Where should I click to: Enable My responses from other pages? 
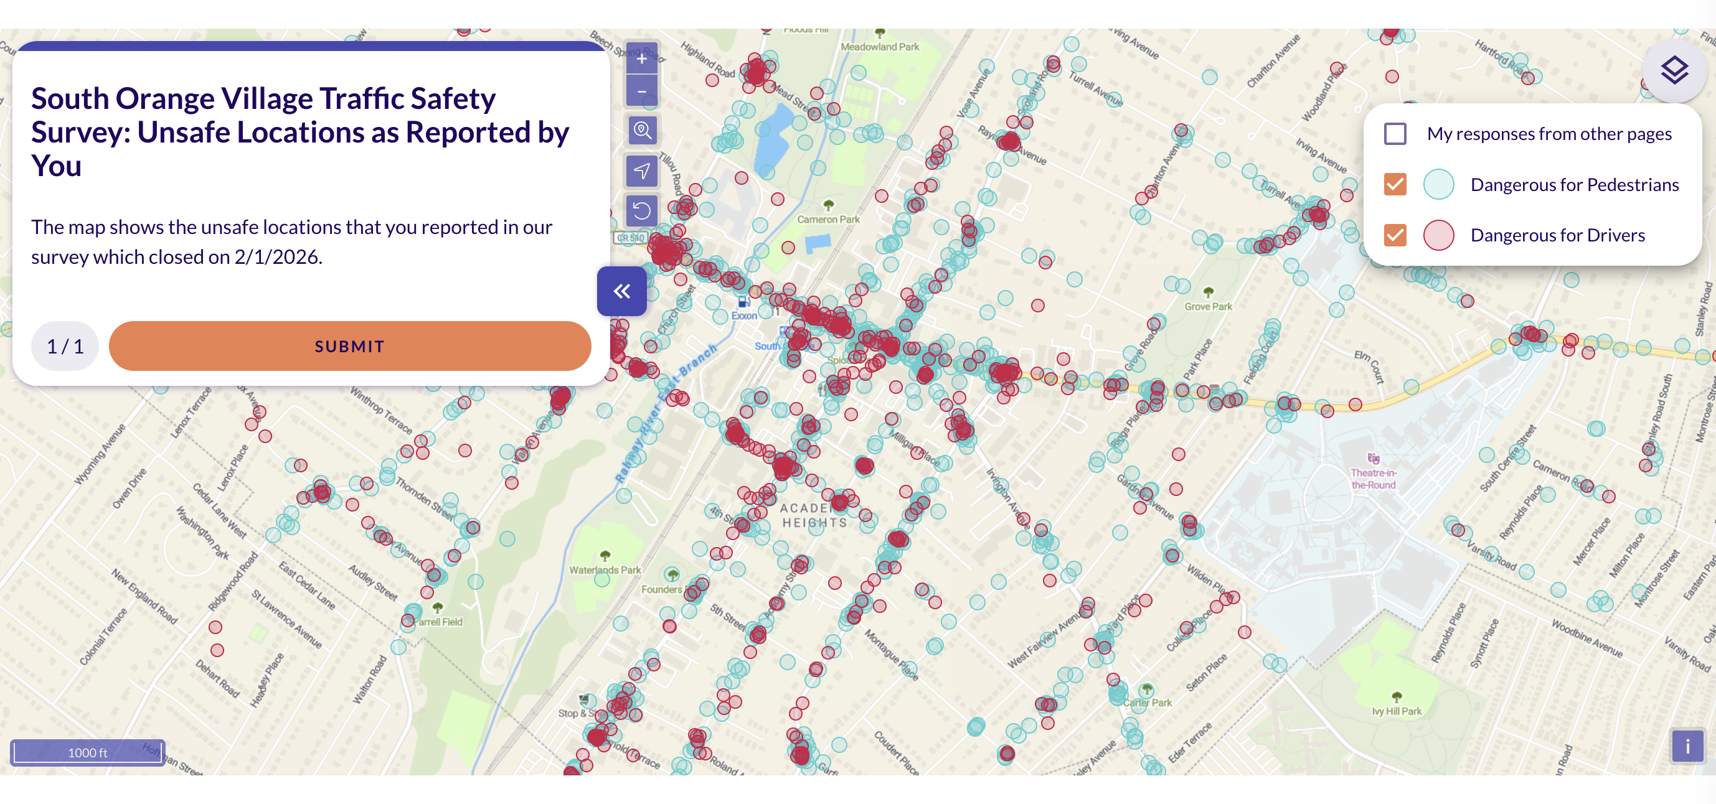(1395, 134)
